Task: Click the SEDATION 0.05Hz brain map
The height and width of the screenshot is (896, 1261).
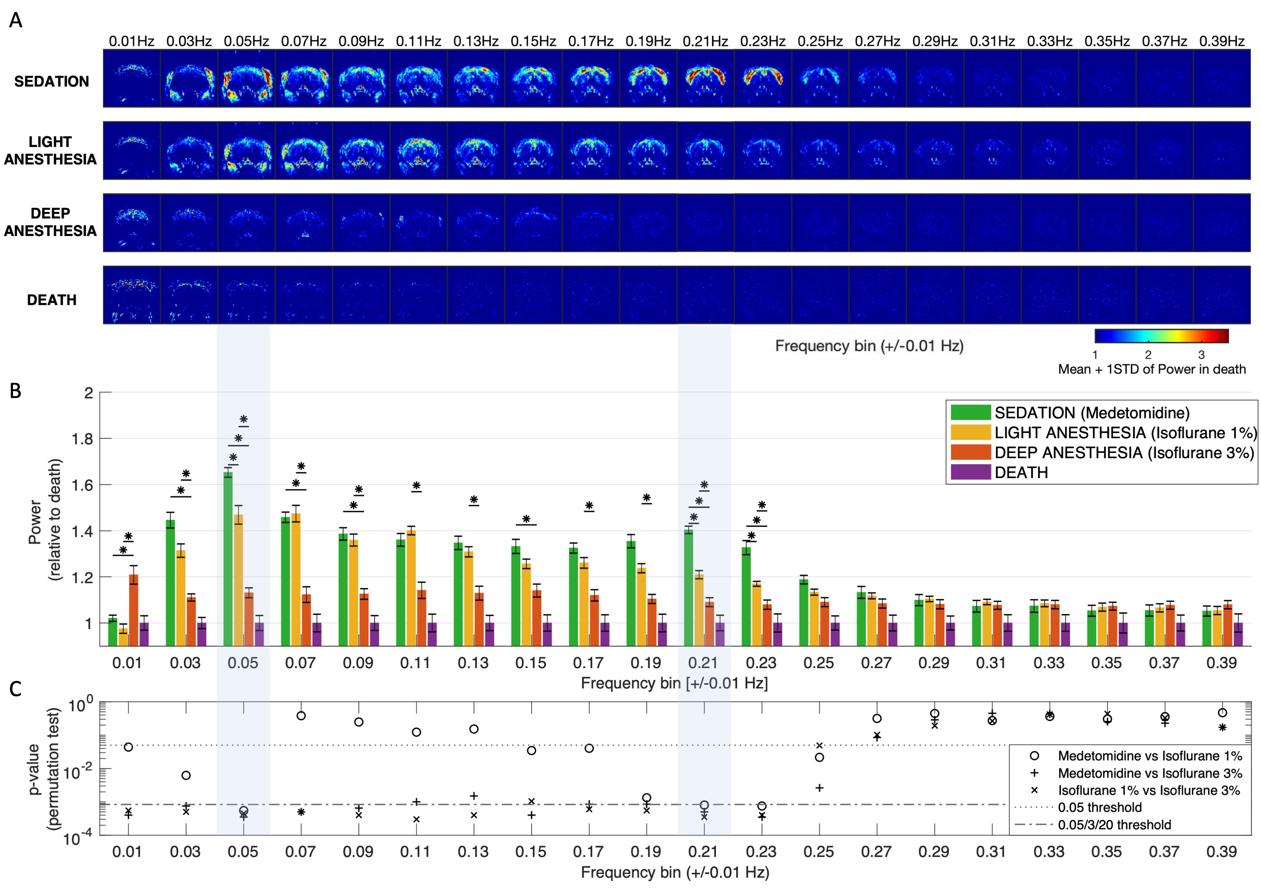Action: pos(246,78)
